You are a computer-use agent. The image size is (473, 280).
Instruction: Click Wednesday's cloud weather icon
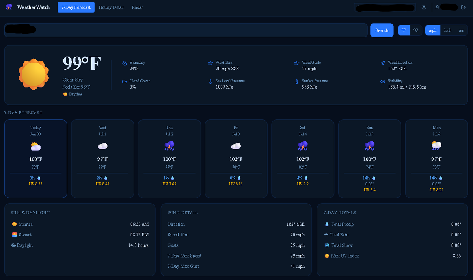(102, 146)
